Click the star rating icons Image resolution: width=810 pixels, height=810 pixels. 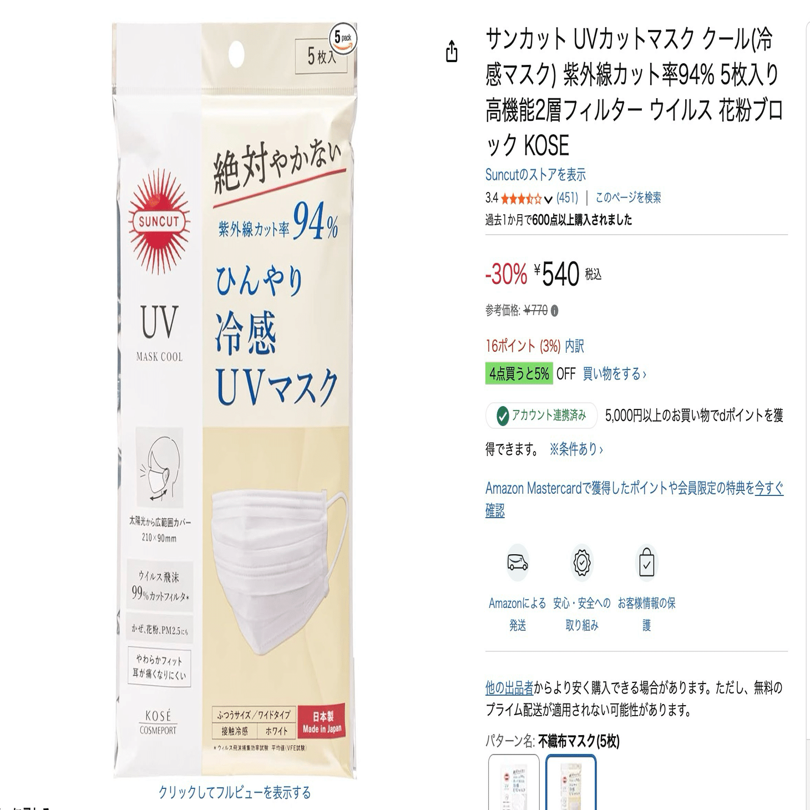[x=521, y=198]
